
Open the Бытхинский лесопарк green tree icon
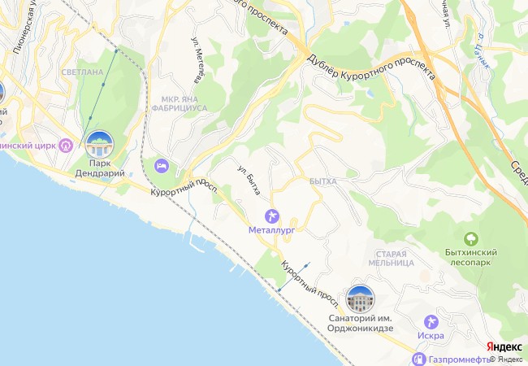[471, 239]
